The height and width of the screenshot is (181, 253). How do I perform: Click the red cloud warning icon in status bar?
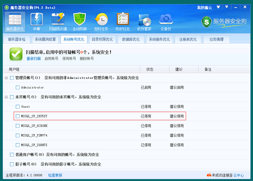click(209, 175)
